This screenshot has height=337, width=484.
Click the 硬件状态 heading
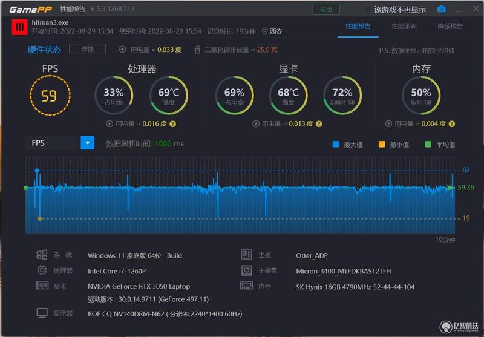[44, 50]
